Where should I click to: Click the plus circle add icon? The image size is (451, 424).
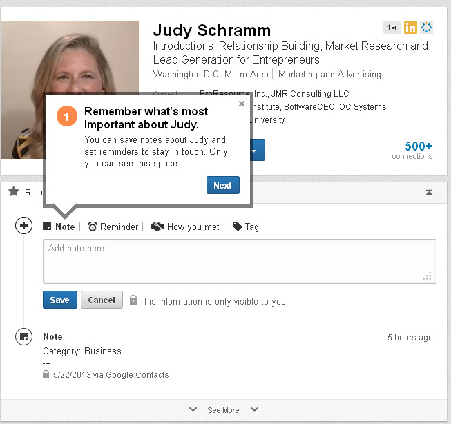click(23, 225)
